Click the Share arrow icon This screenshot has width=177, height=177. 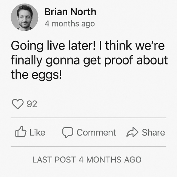click(x=132, y=132)
